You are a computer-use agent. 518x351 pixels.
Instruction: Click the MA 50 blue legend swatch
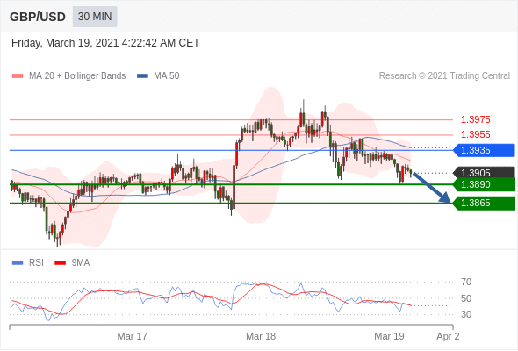142,76
